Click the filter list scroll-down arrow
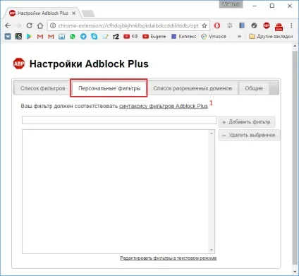 [212, 250]
